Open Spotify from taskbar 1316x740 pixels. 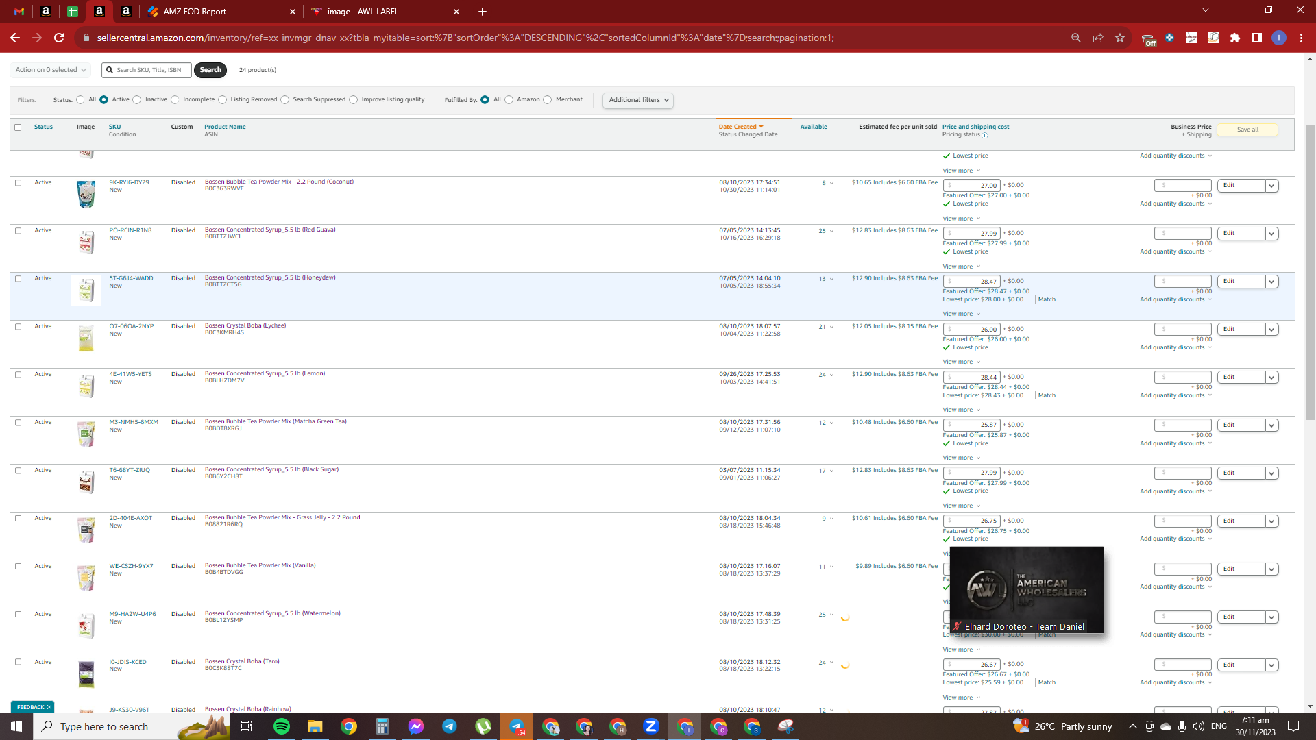(x=282, y=726)
